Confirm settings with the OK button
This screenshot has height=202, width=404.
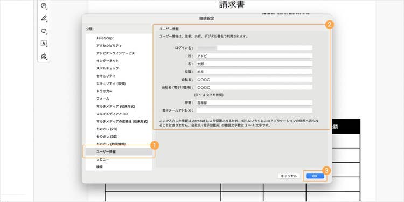(315, 176)
